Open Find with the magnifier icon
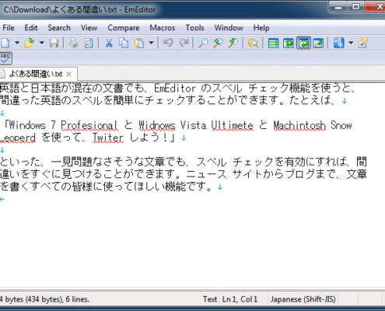Screen dimensions: 385x311 pos(203,43)
